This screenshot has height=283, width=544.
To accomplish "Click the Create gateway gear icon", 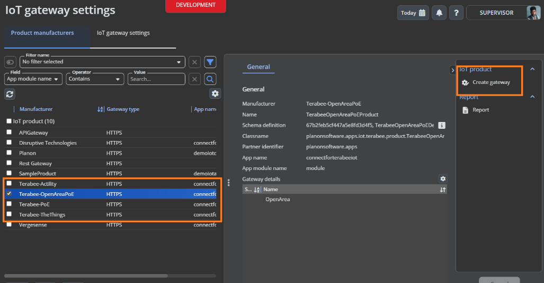I will click(465, 82).
